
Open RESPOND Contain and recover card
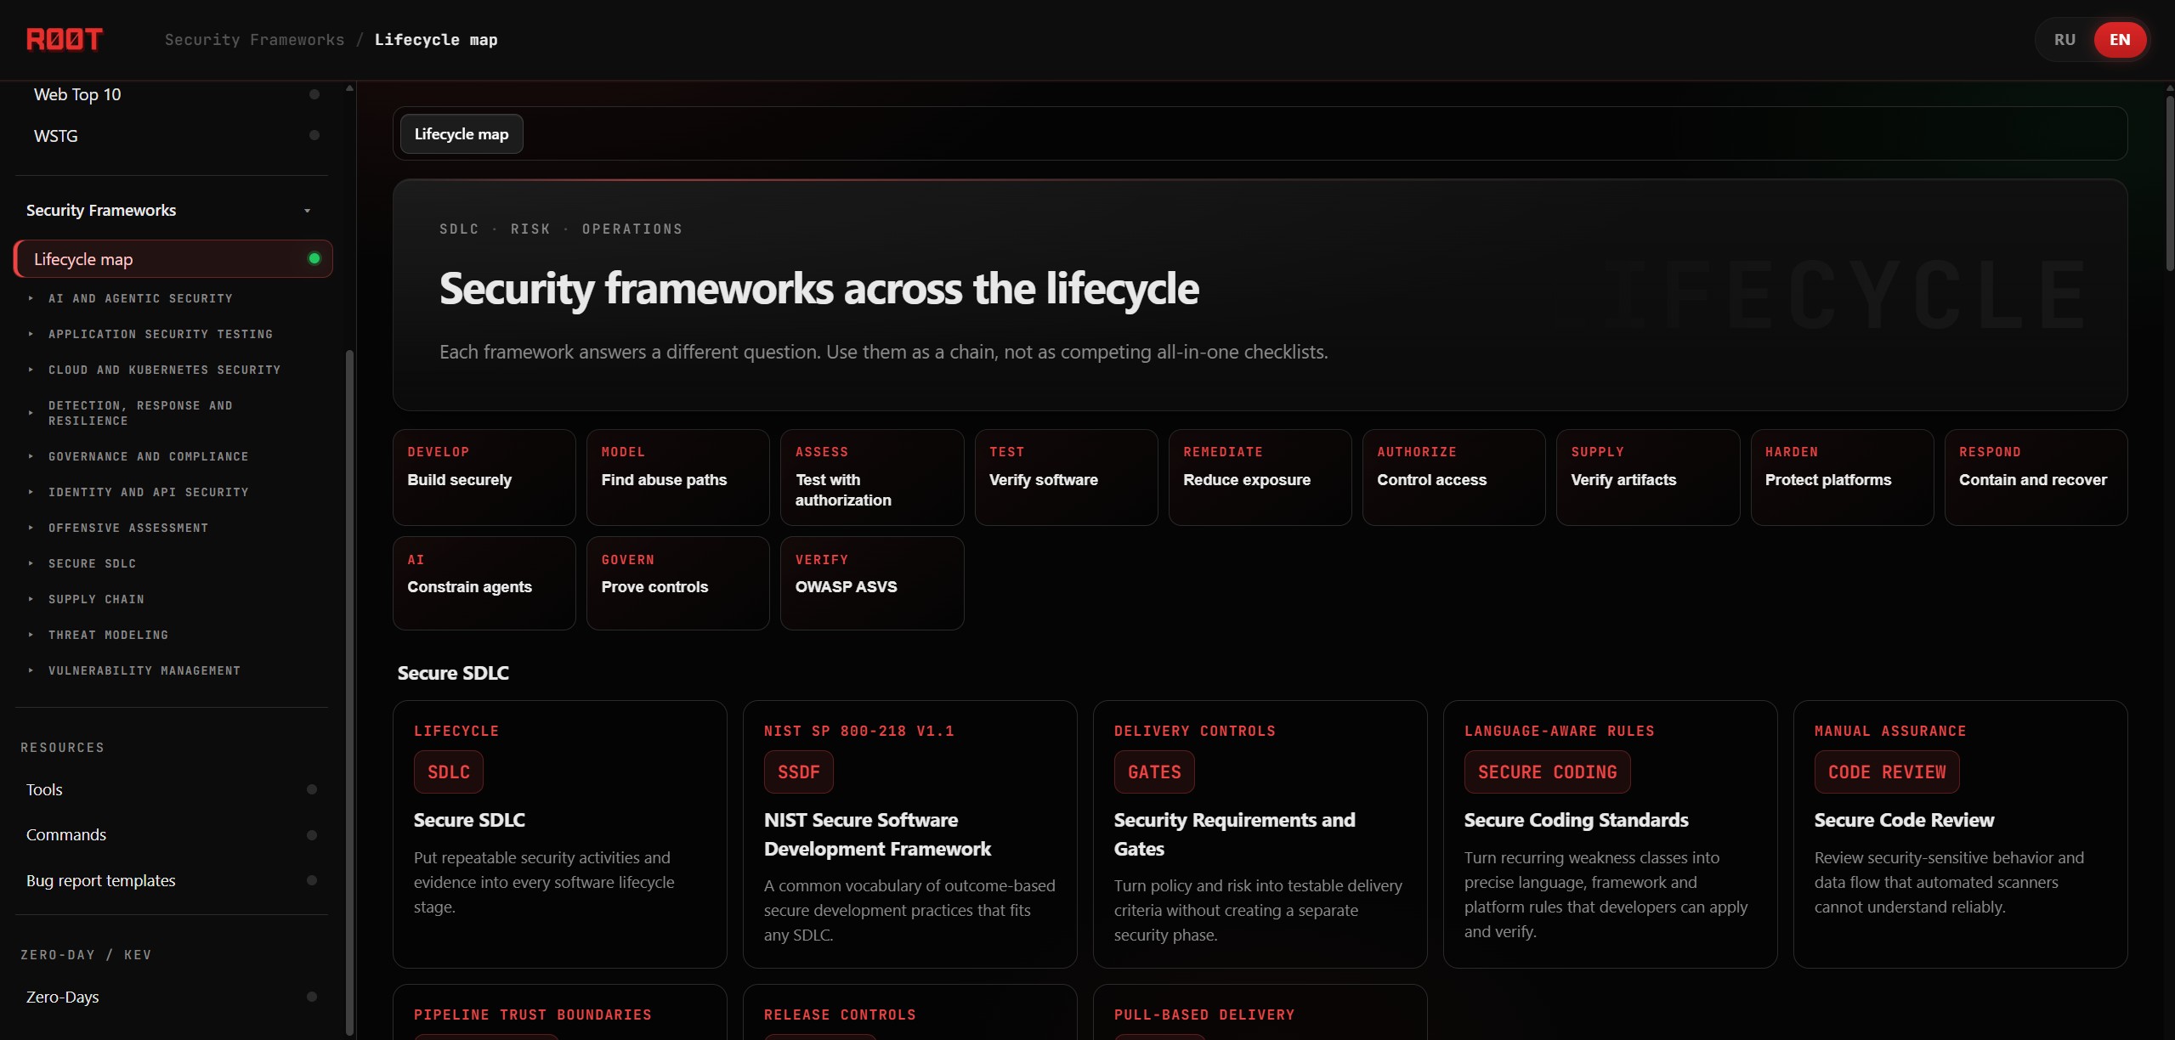click(x=2036, y=478)
